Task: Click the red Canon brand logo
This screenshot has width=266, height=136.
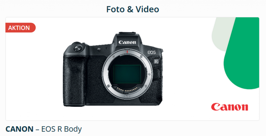Action: coord(230,107)
